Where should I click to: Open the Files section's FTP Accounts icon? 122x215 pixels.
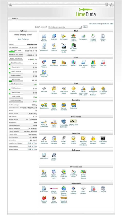point(73,90)
